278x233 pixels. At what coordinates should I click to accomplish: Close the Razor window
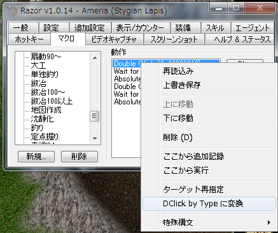pyautogui.click(x=260, y=8)
